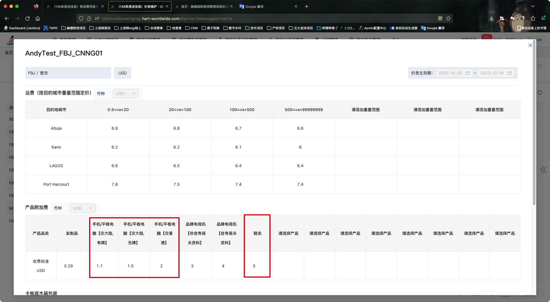Bookmark this page with star icon
Viewport: 550px width, 302px height.
pos(448,19)
